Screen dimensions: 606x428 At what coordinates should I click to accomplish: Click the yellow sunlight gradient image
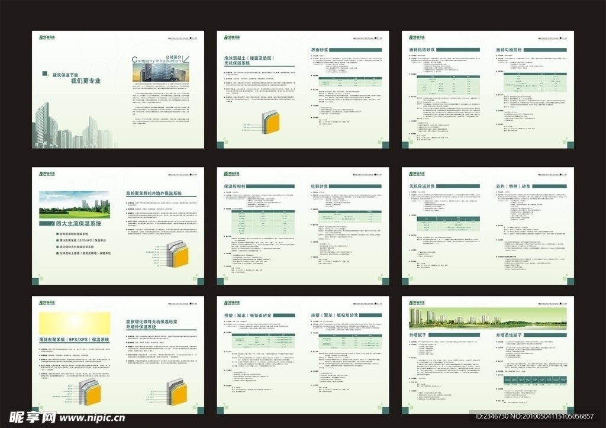click(x=75, y=324)
